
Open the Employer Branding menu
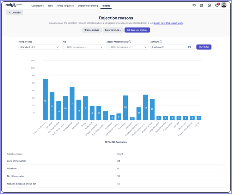click(88, 6)
